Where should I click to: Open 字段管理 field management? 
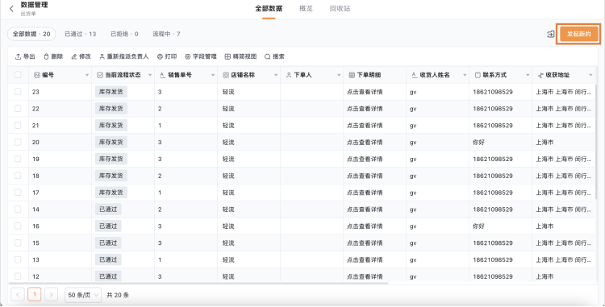coord(201,56)
